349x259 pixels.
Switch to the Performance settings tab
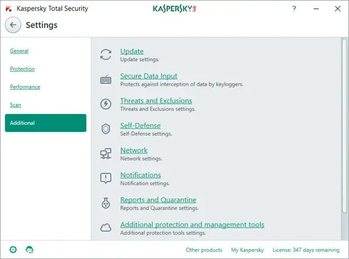[x=25, y=87]
